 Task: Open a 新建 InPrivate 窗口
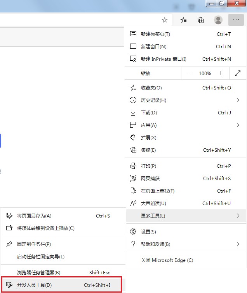click(163, 59)
